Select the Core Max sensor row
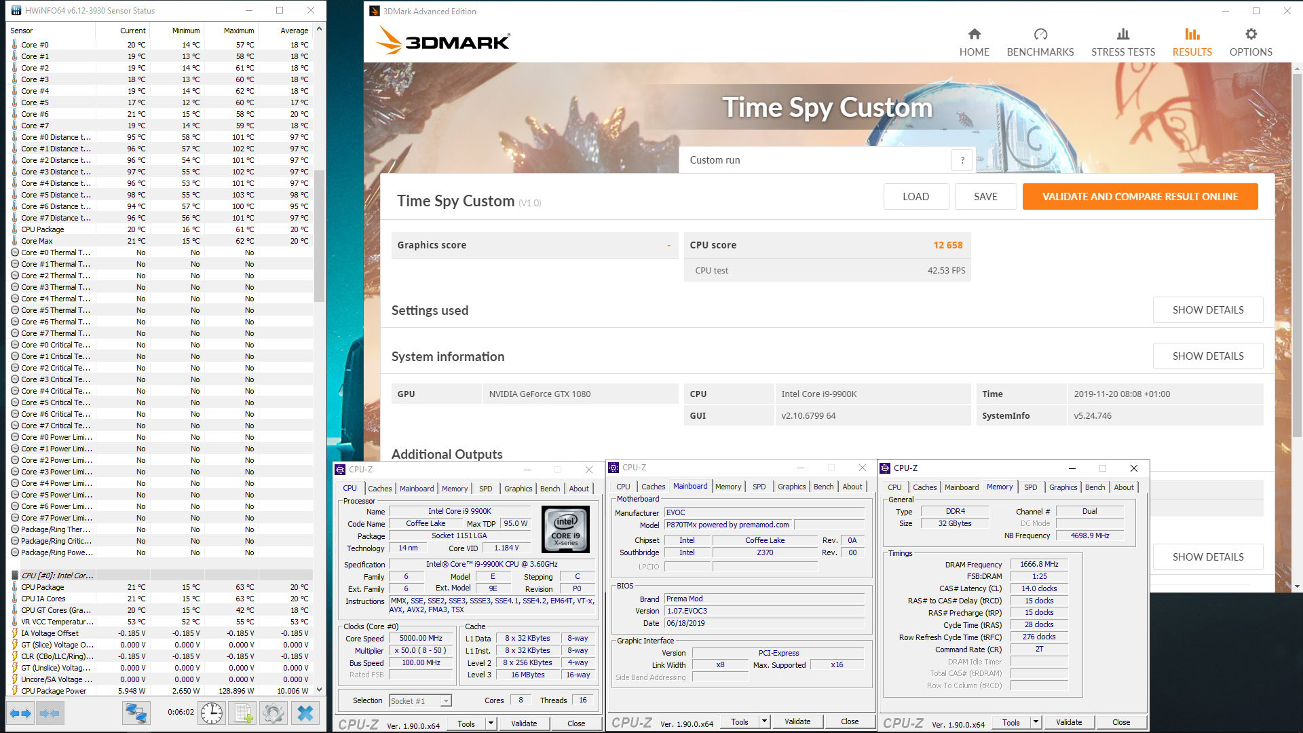The height and width of the screenshot is (733, 1303). [161, 241]
